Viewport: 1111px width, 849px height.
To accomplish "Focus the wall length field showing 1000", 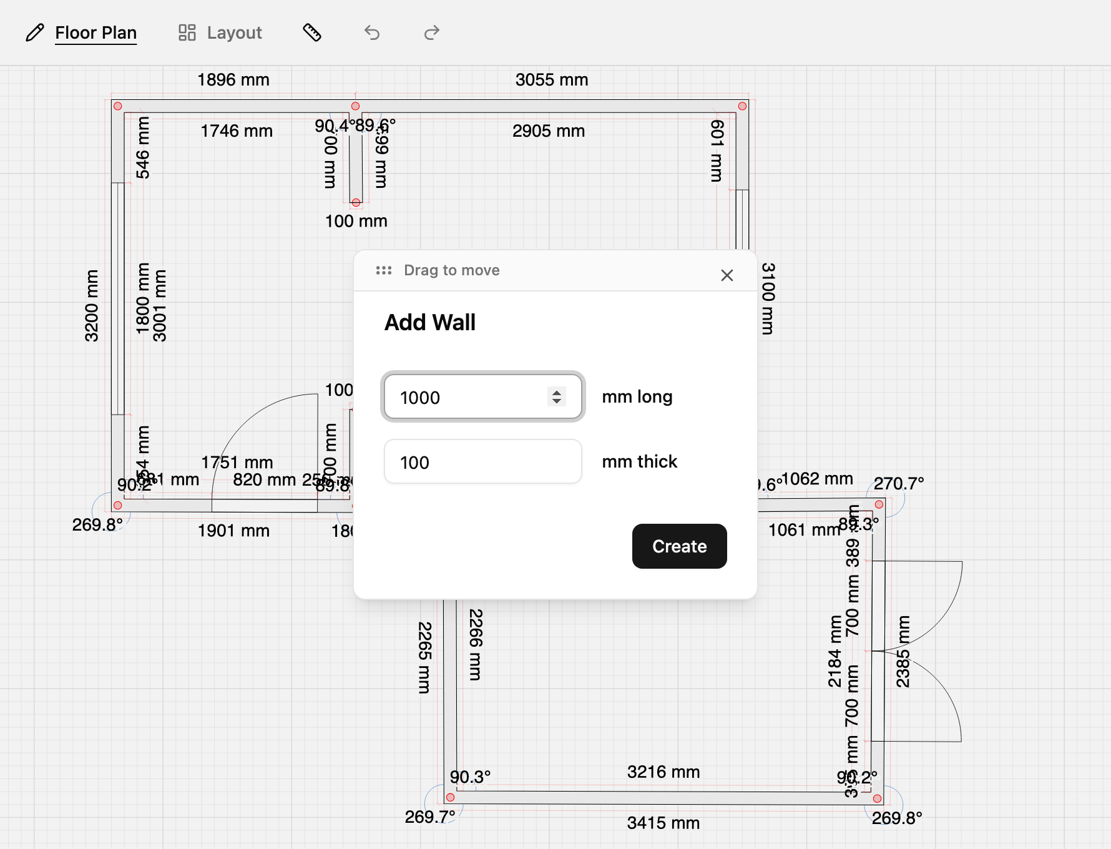I will (x=483, y=397).
